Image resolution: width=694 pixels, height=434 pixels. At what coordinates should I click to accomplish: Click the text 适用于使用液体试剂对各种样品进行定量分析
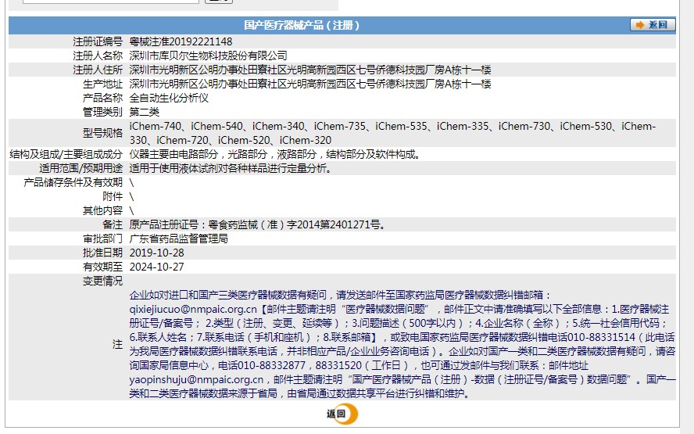click(227, 168)
